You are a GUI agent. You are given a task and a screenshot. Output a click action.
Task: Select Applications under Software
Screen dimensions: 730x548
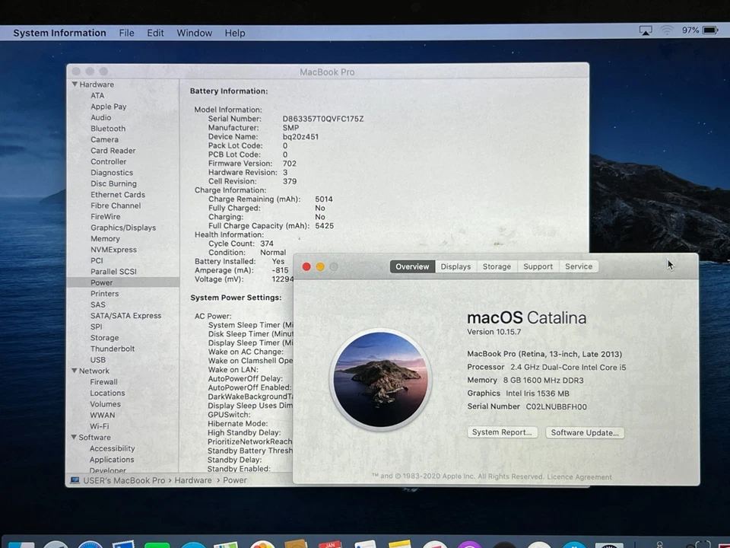click(x=112, y=460)
